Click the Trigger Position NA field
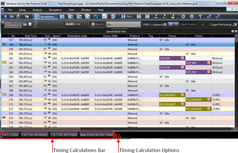The height and width of the screenshot is (153, 238). (202, 25)
